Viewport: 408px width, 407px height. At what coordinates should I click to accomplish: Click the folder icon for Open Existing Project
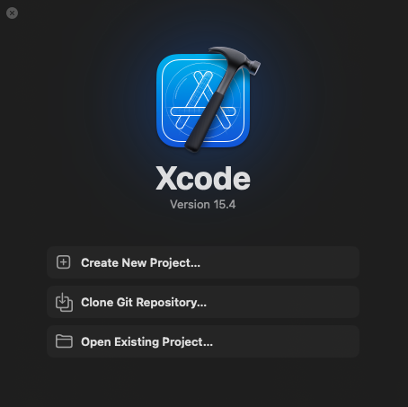(x=64, y=341)
